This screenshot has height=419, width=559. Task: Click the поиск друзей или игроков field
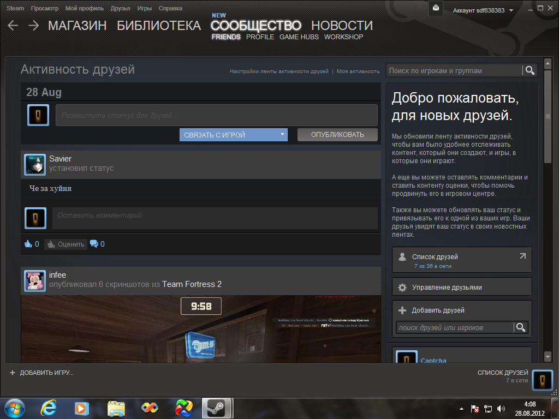click(455, 327)
